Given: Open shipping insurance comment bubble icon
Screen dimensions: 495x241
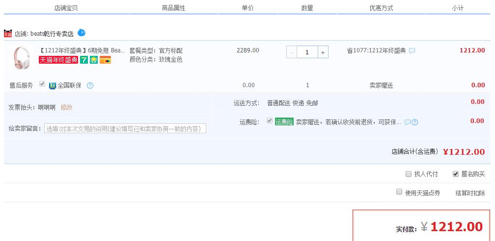Looking at the screenshot, I should (408, 122).
